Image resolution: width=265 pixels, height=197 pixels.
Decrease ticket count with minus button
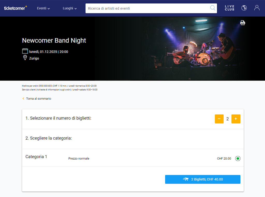point(219,119)
